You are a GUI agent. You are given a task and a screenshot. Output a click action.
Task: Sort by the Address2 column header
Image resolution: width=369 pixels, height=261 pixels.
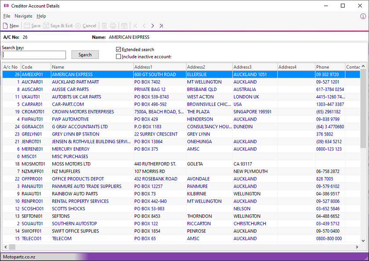[209, 67]
